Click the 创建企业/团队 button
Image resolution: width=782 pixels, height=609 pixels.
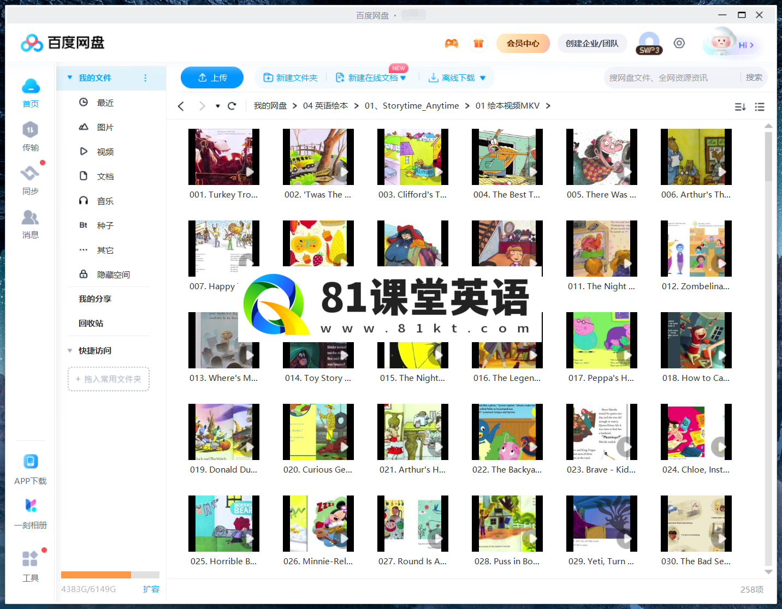(x=592, y=43)
